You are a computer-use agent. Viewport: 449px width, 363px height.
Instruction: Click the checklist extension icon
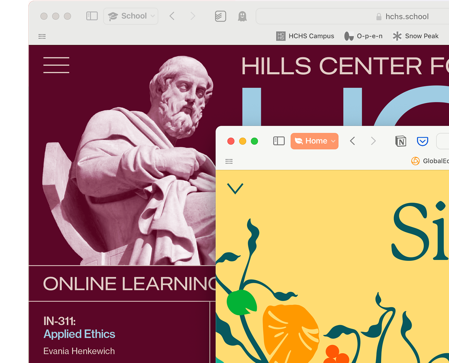coord(221,16)
